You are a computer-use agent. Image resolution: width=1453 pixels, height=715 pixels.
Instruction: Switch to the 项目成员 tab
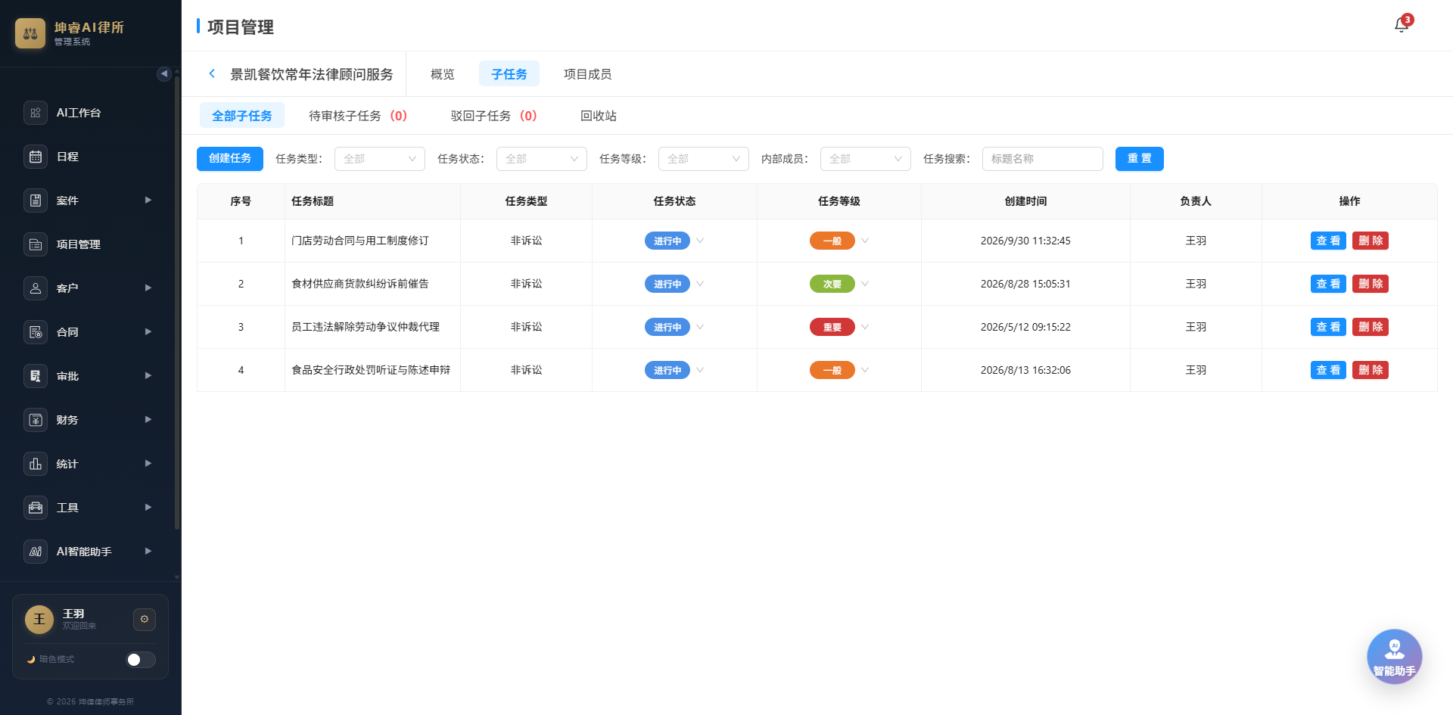point(587,74)
